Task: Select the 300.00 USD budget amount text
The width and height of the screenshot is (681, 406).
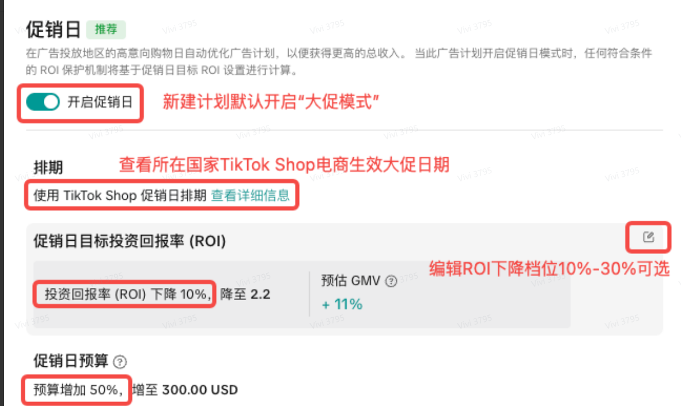Action: click(x=199, y=390)
